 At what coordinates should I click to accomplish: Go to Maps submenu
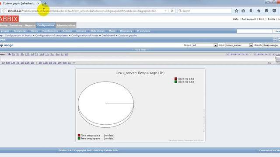pyautogui.click(x=112, y=31)
